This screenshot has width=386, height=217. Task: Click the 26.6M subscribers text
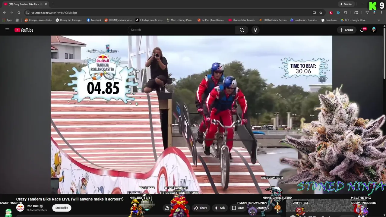[36, 210]
